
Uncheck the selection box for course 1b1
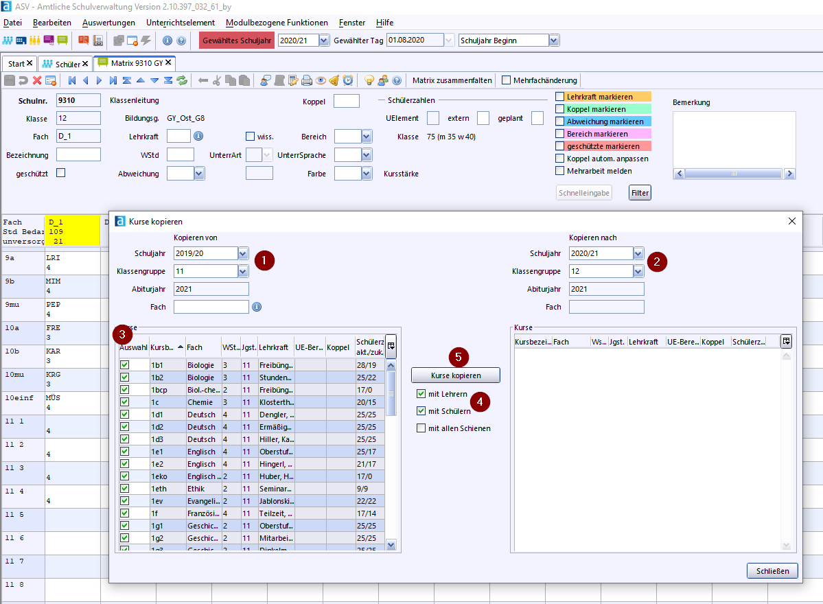point(124,364)
